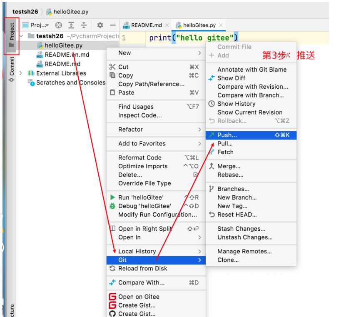Click Open on Gitee entry

tap(156, 297)
